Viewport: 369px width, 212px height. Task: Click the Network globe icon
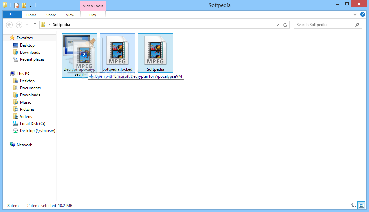(12, 145)
